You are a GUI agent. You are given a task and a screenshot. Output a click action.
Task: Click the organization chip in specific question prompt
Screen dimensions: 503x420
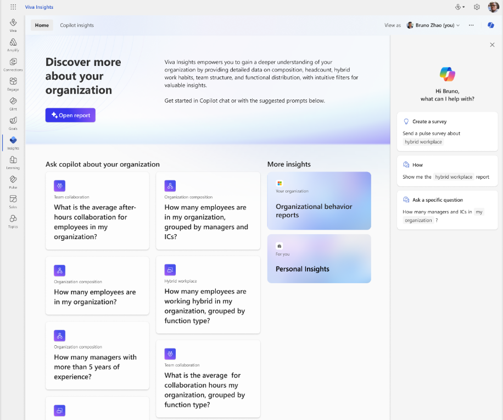[x=418, y=220]
